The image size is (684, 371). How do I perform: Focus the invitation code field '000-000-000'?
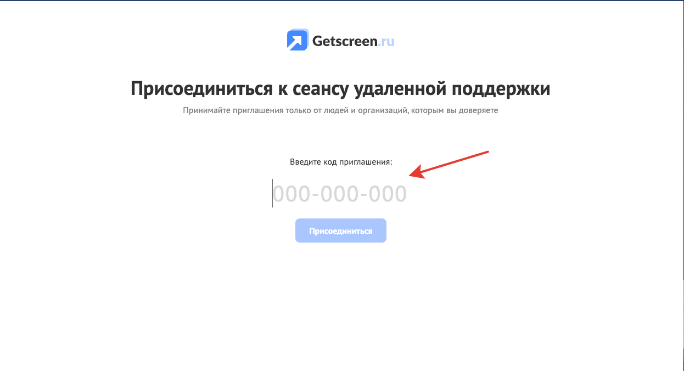point(340,194)
